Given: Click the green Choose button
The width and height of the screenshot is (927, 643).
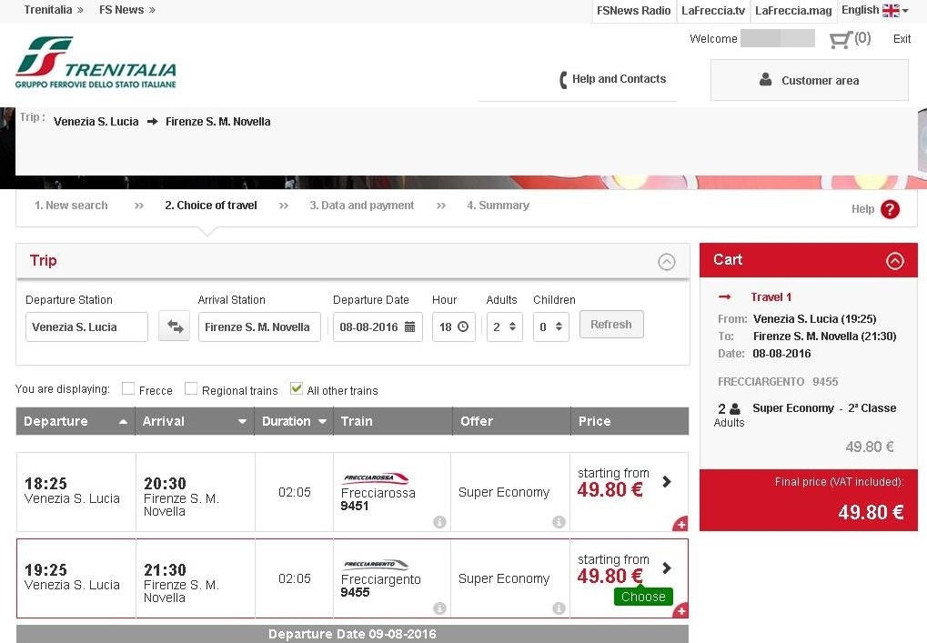Looking at the screenshot, I should pyautogui.click(x=643, y=597).
